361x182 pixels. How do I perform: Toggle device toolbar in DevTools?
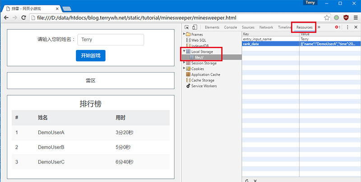point(195,27)
